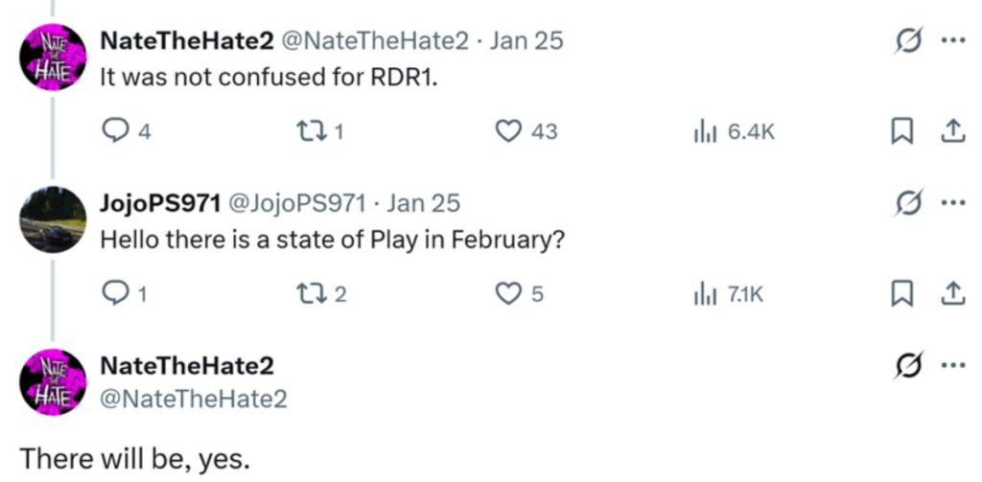The width and height of the screenshot is (982, 482).
Task: Share the RDR1 tweet
Action: coord(952,133)
